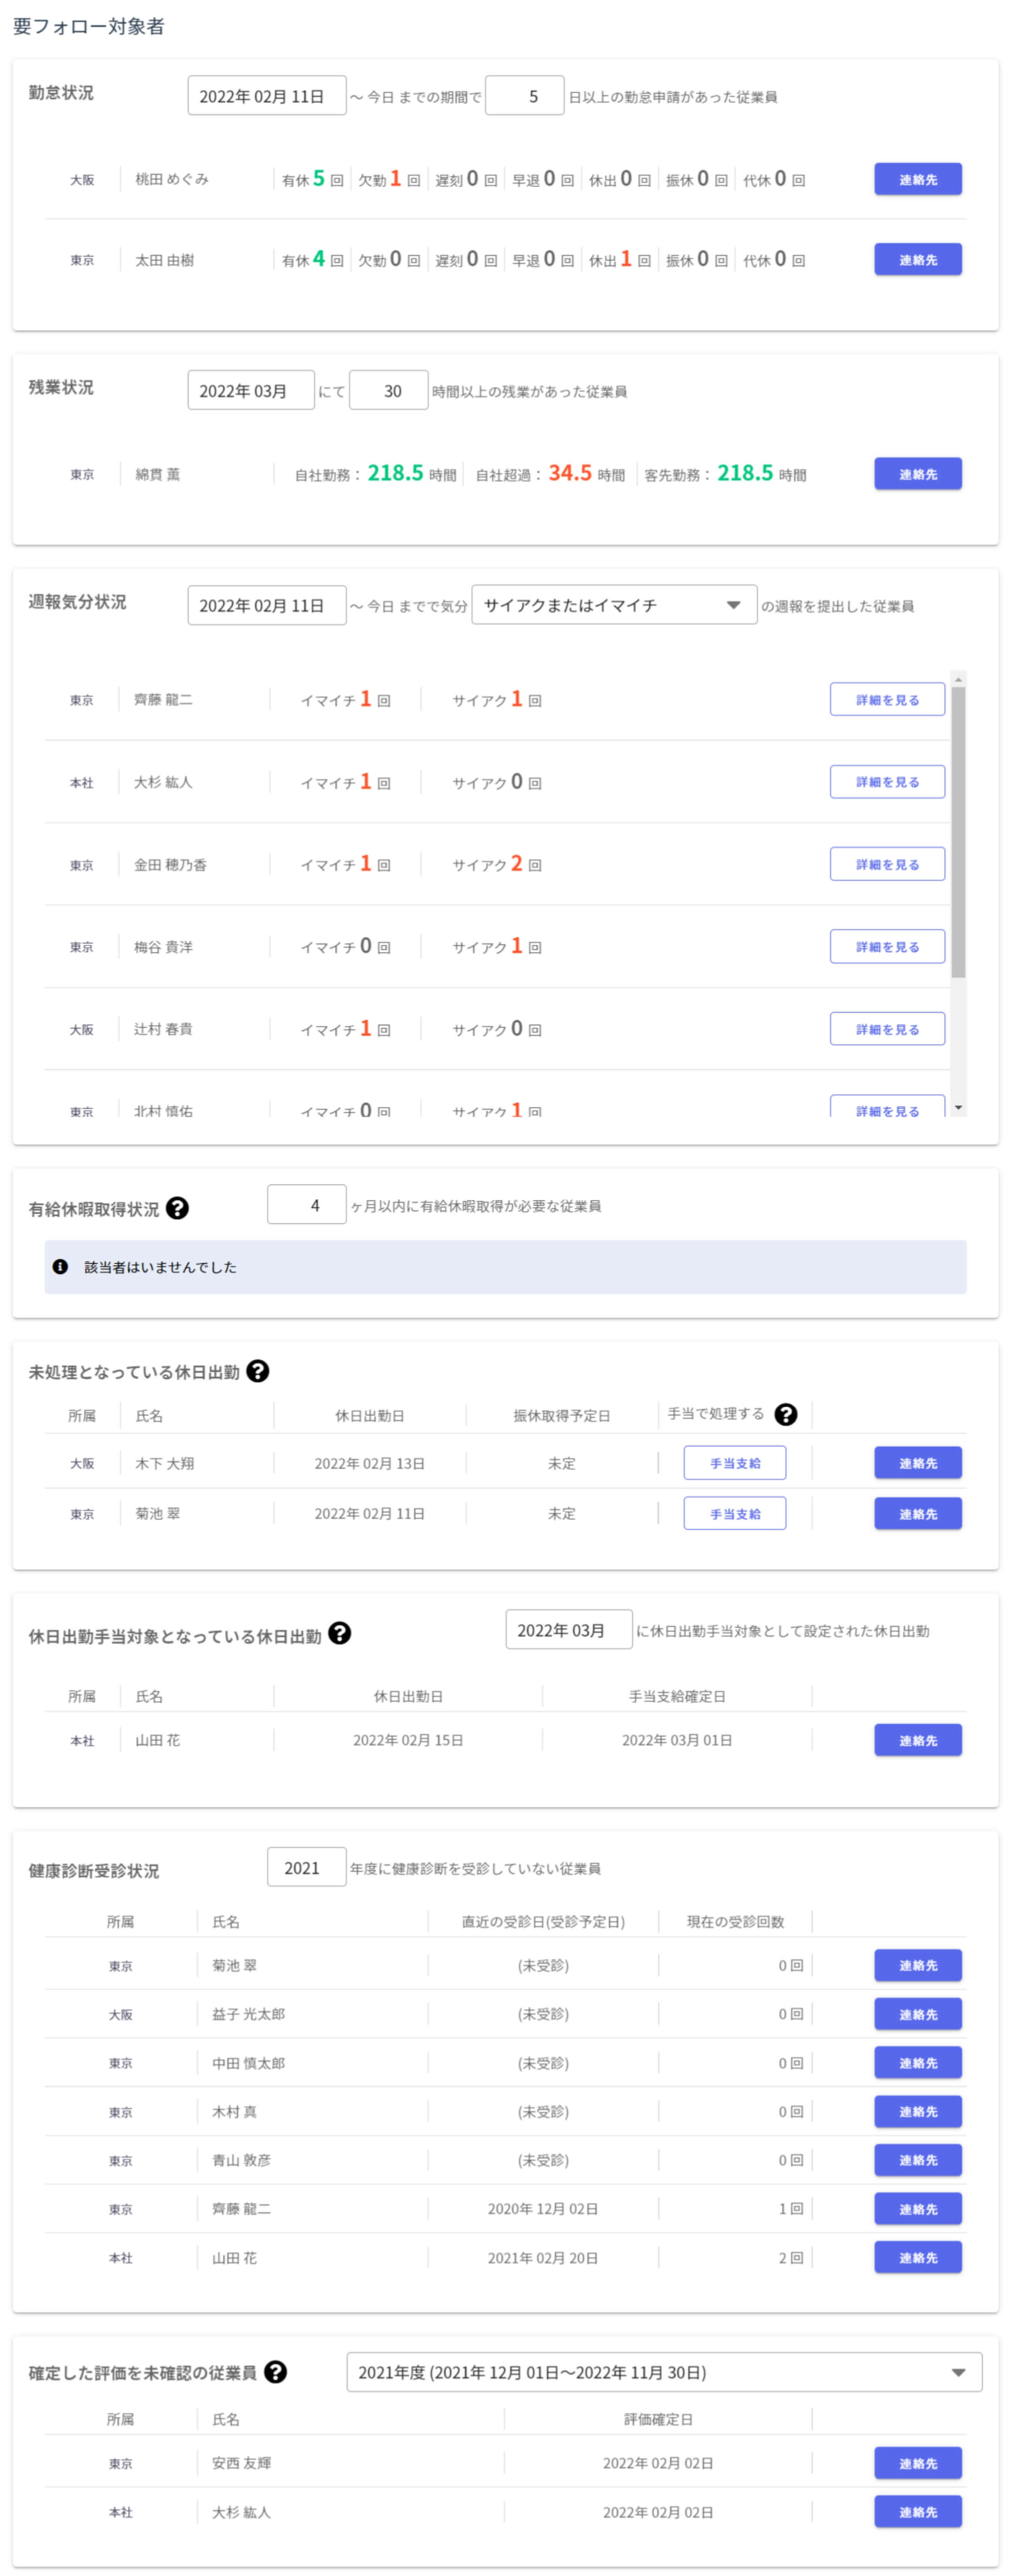Click the 休日出勤手当 month field 2022年03月
The height and width of the screenshot is (2576, 1012).
(569, 1630)
